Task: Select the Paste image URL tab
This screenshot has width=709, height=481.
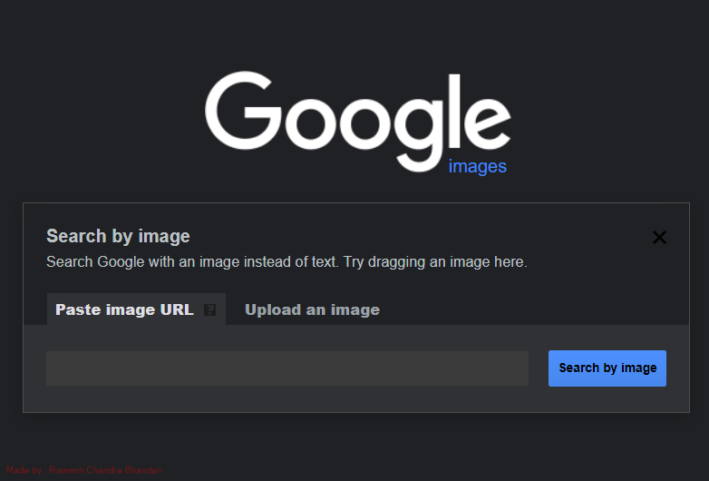Action: tap(136, 309)
